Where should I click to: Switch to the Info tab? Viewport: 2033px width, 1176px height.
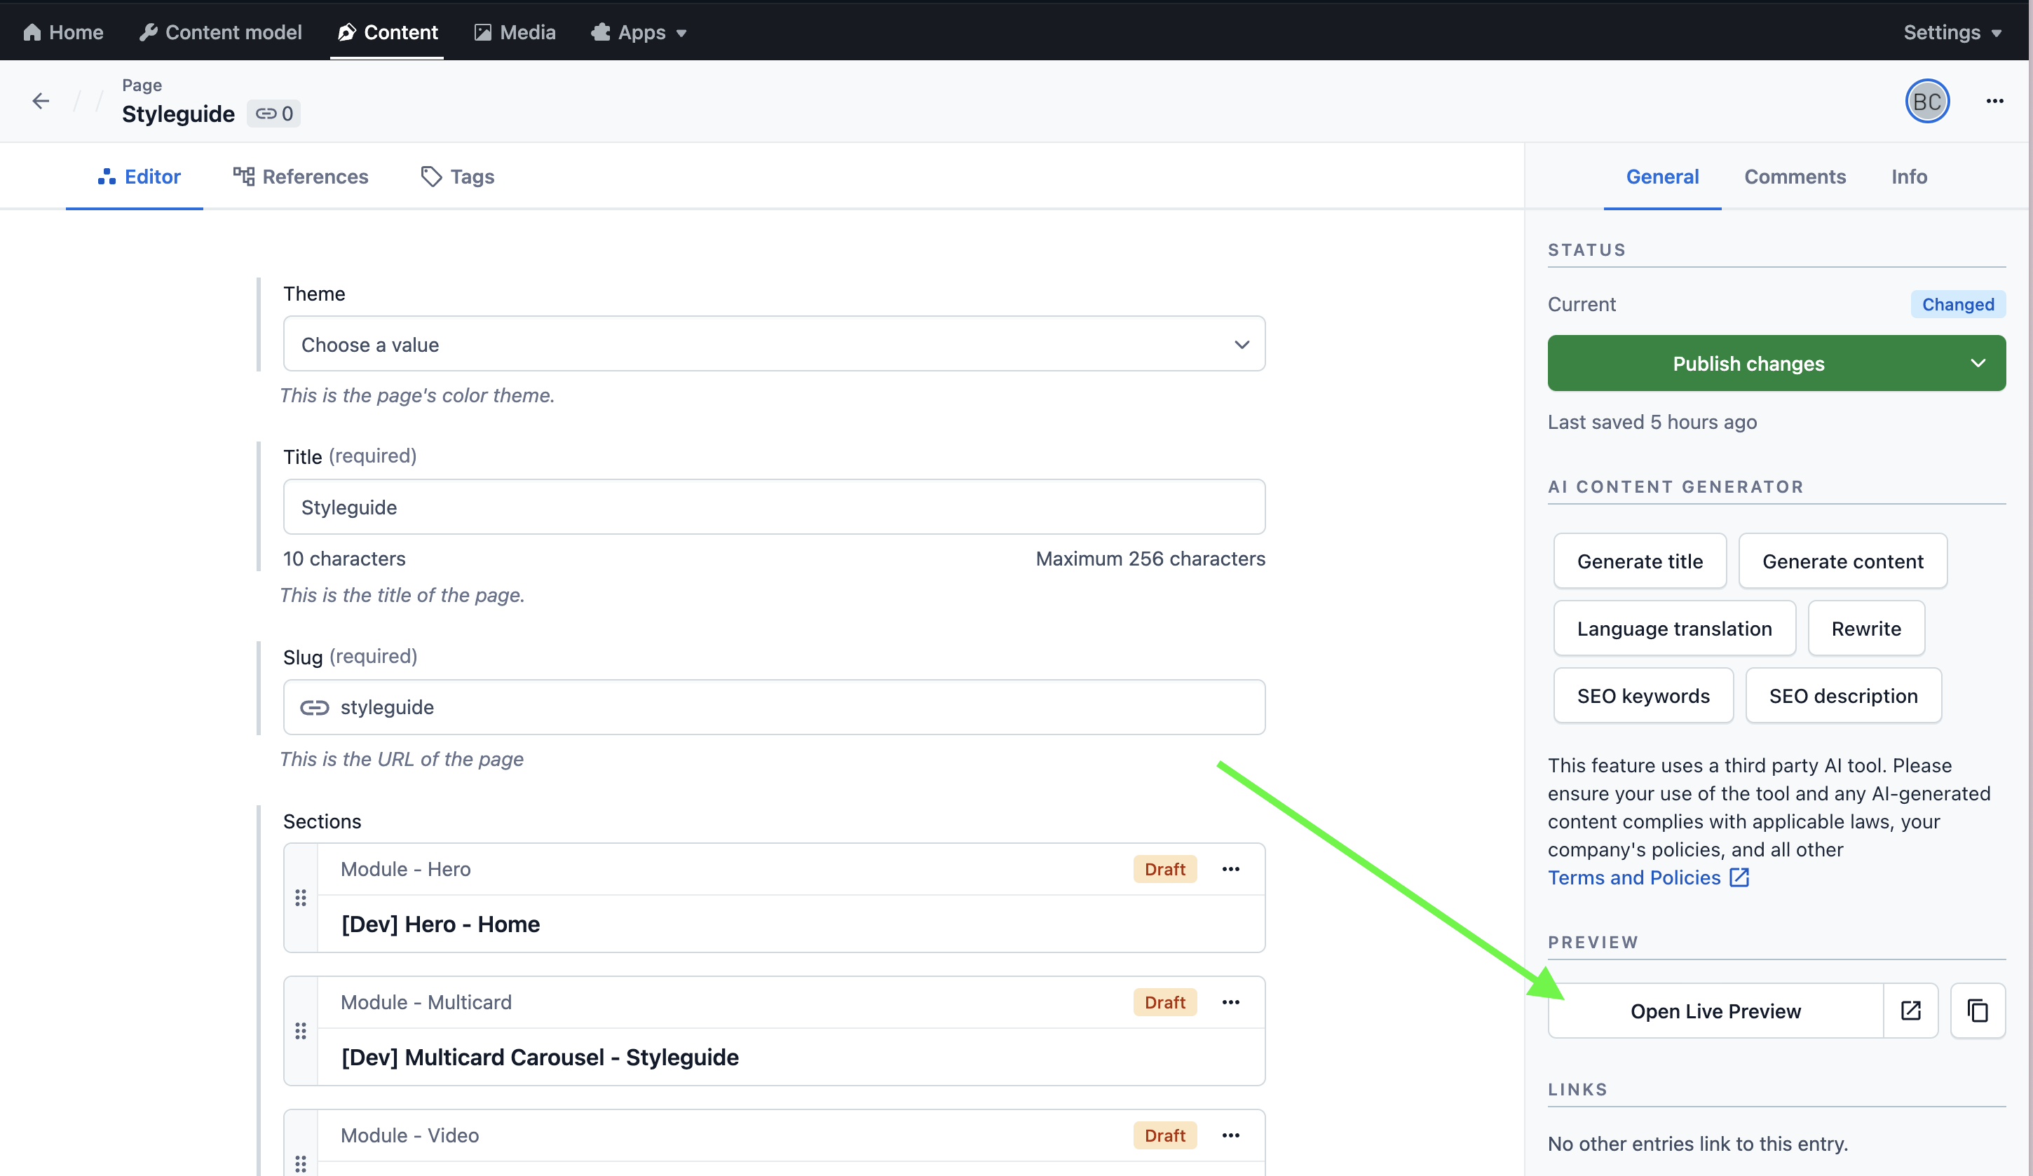1910,177
